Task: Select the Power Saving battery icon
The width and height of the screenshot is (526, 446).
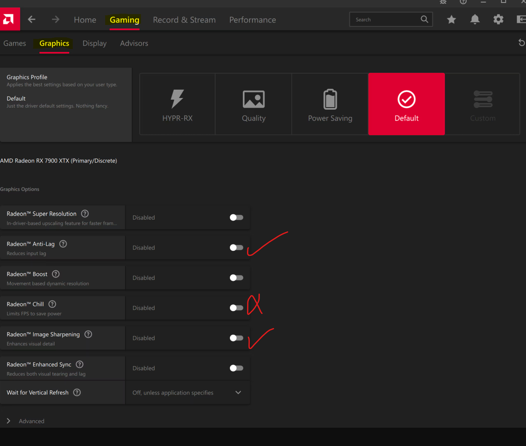Action: pos(330,99)
